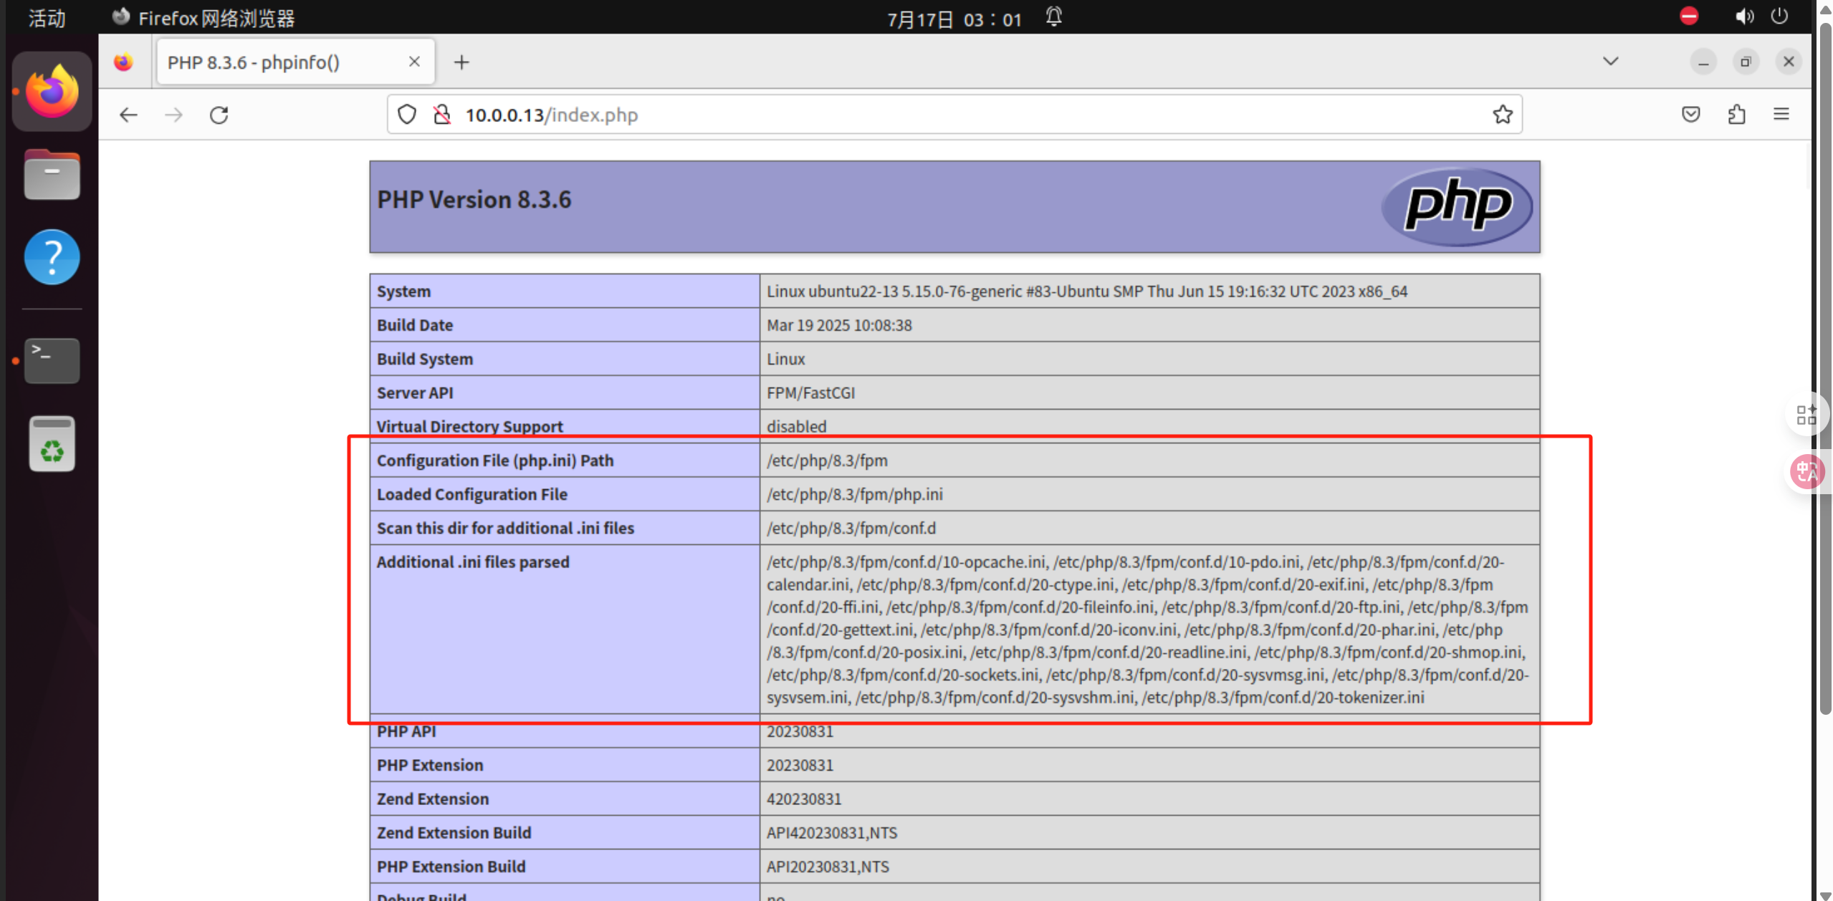Screen dimensions: 1833x901
Task: Click the Zend Extension Build value API420230831,NTS
Action: point(832,833)
